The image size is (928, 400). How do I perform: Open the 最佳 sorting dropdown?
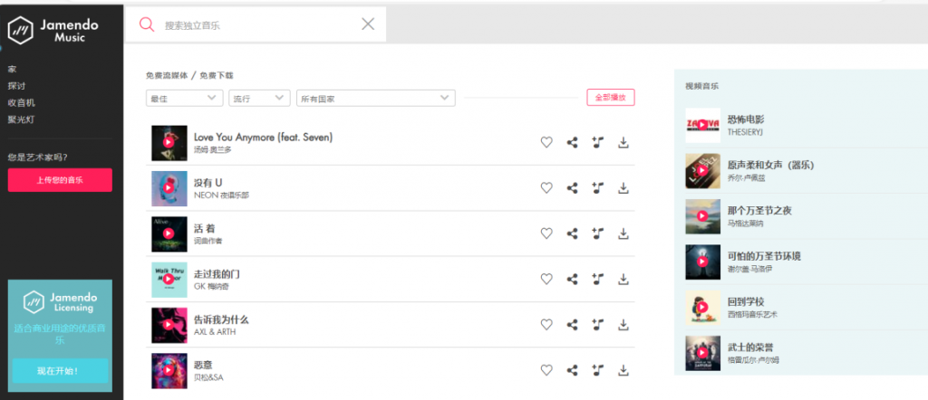click(x=184, y=98)
